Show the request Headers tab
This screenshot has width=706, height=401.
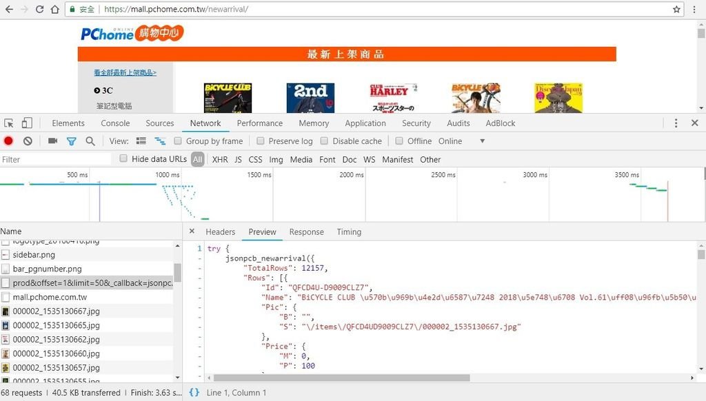221,232
